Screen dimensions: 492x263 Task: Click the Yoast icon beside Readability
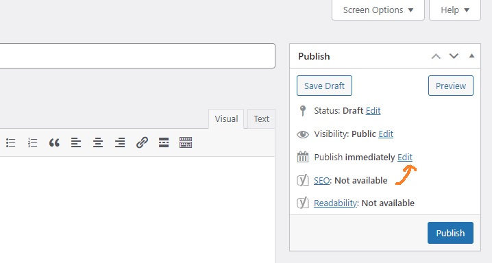(x=303, y=203)
